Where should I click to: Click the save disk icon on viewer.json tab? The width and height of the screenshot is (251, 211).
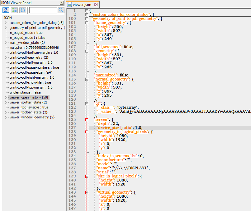pyautogui.click(x=69, y=4)
